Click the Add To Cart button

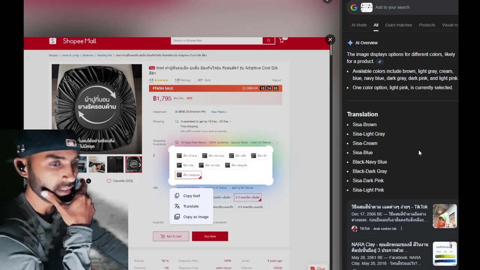coord(171,236)
